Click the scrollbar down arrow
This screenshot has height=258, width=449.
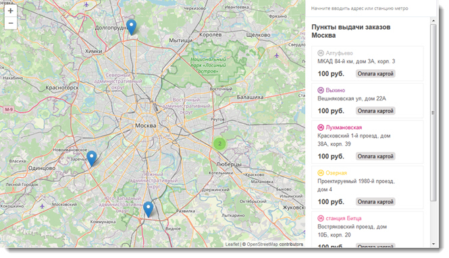pos(433,244)
